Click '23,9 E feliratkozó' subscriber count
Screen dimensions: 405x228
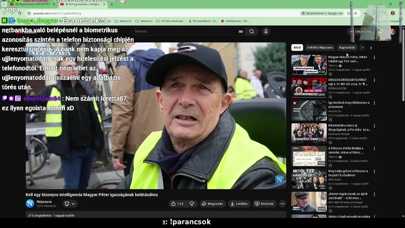pyautogui.click(x=47, y=206)
